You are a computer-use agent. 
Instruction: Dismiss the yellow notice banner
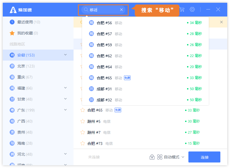221,22
